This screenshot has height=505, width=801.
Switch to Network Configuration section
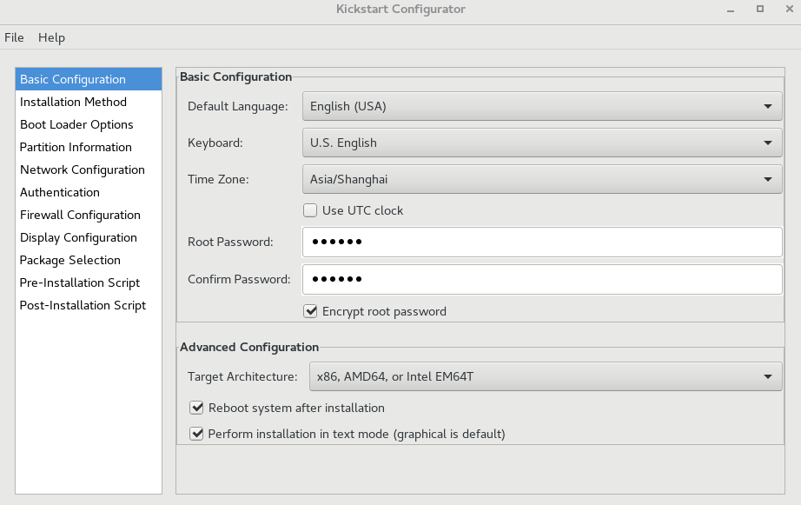point(82,169)
